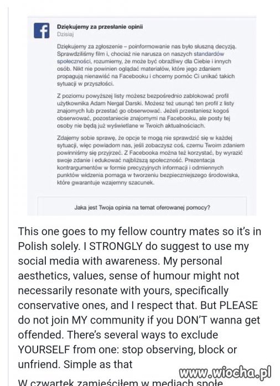Click the word 'STRONGLY' in the post

[x=116, y=246]
